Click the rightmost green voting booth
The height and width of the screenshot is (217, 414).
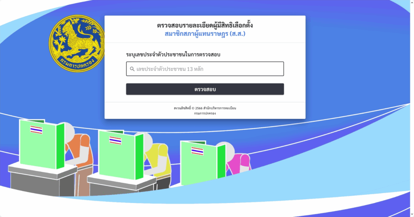(x=203, y=163)
